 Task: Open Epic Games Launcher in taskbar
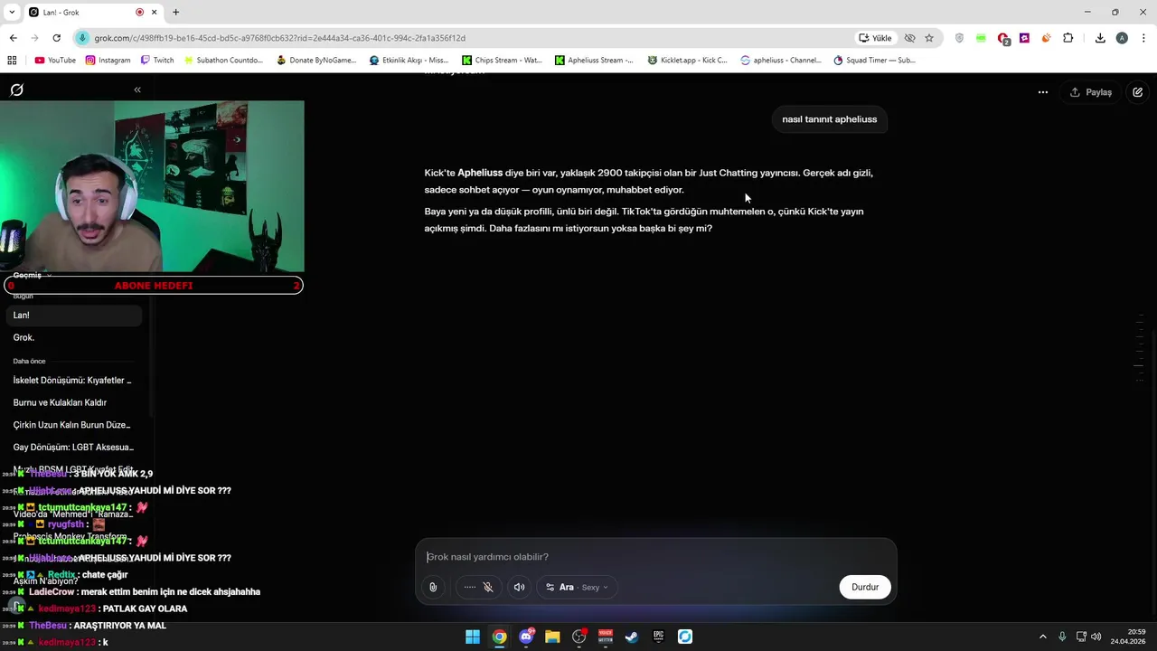tap(659, 637)
